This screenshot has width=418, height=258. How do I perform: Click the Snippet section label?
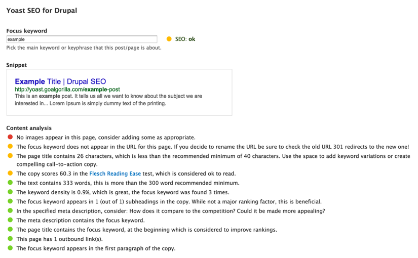coord(17,65)
